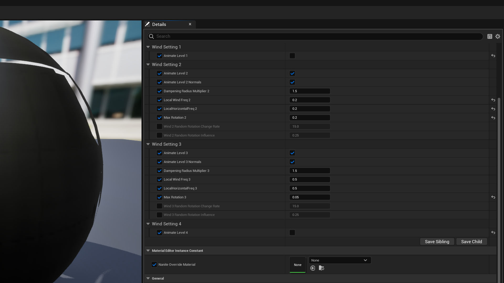Image resolution: width=504 pixels, height=283 pixels.
Task: Browse to Nanite material in Content Browser
Action: point(321,268)
